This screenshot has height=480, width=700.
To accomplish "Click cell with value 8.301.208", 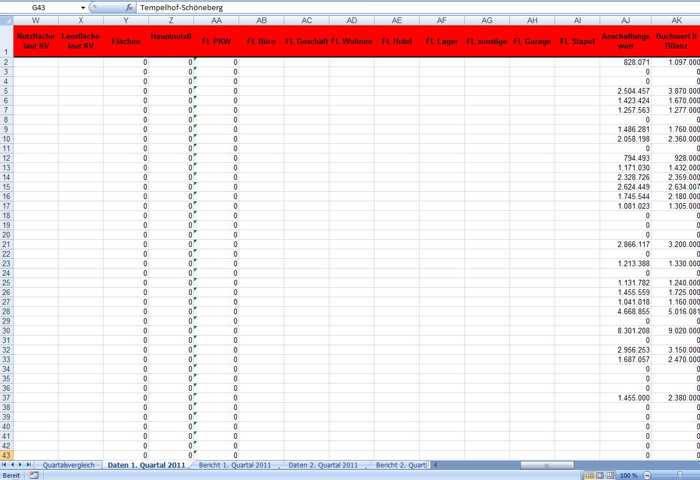I will point(626,331).
